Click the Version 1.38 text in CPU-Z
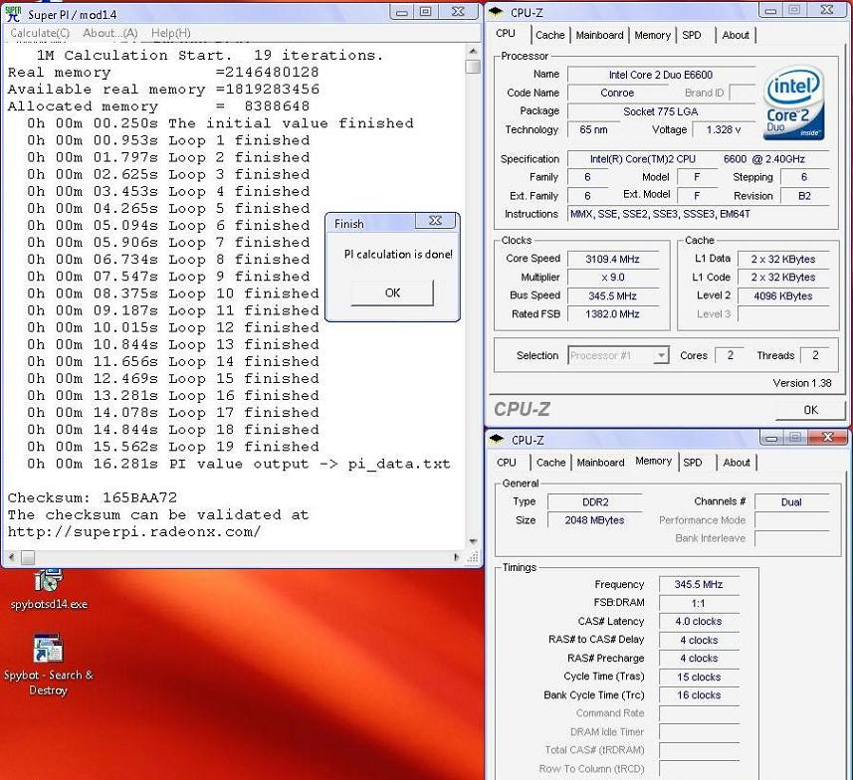 [802, 383]
